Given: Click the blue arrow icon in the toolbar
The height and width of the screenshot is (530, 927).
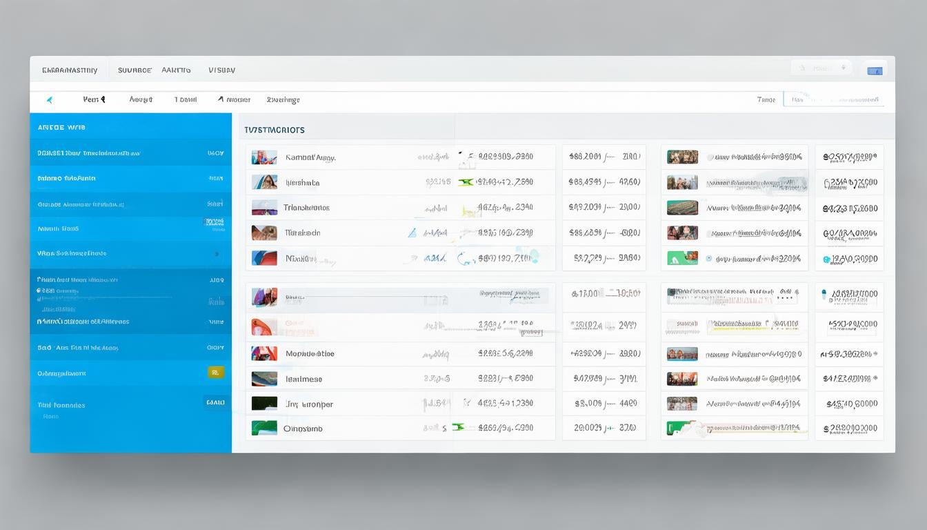Looking at the screenshot, I should coord(50,100).
